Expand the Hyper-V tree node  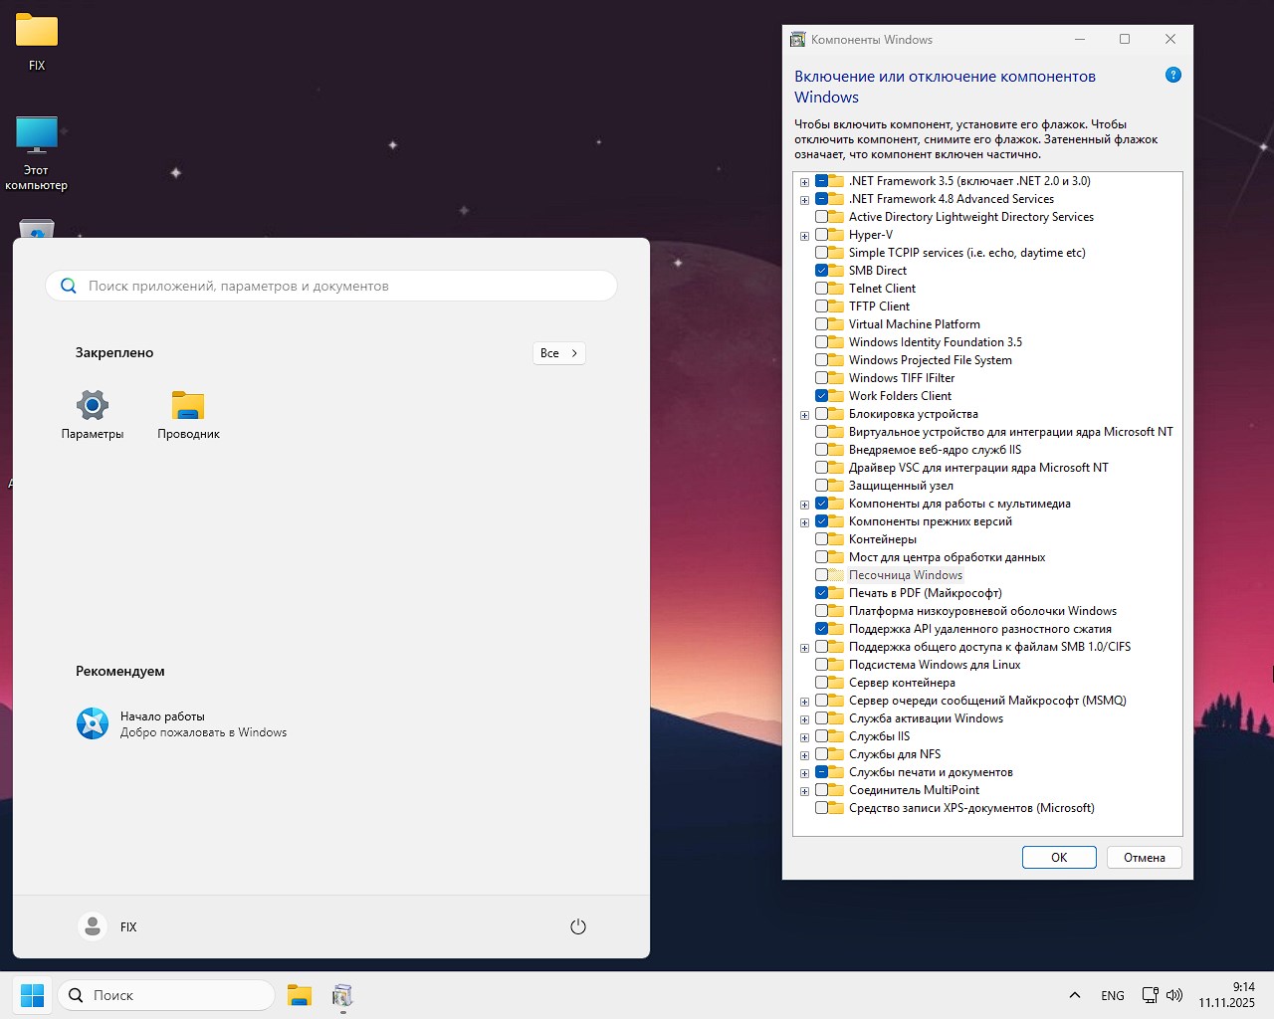[804, 234]
